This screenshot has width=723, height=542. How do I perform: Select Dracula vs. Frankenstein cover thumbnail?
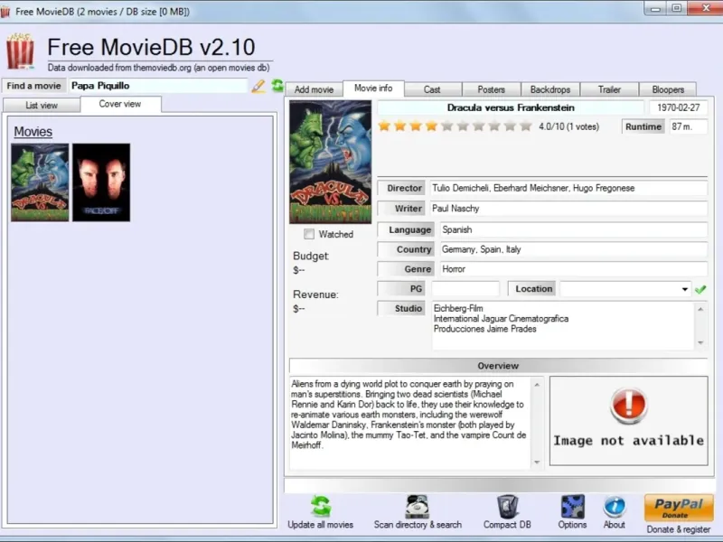[40, 182]
